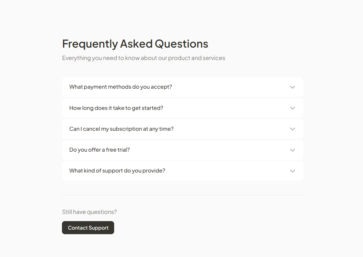
Task: Click empty area within the cancel subscription card
Action: (228, 129)
